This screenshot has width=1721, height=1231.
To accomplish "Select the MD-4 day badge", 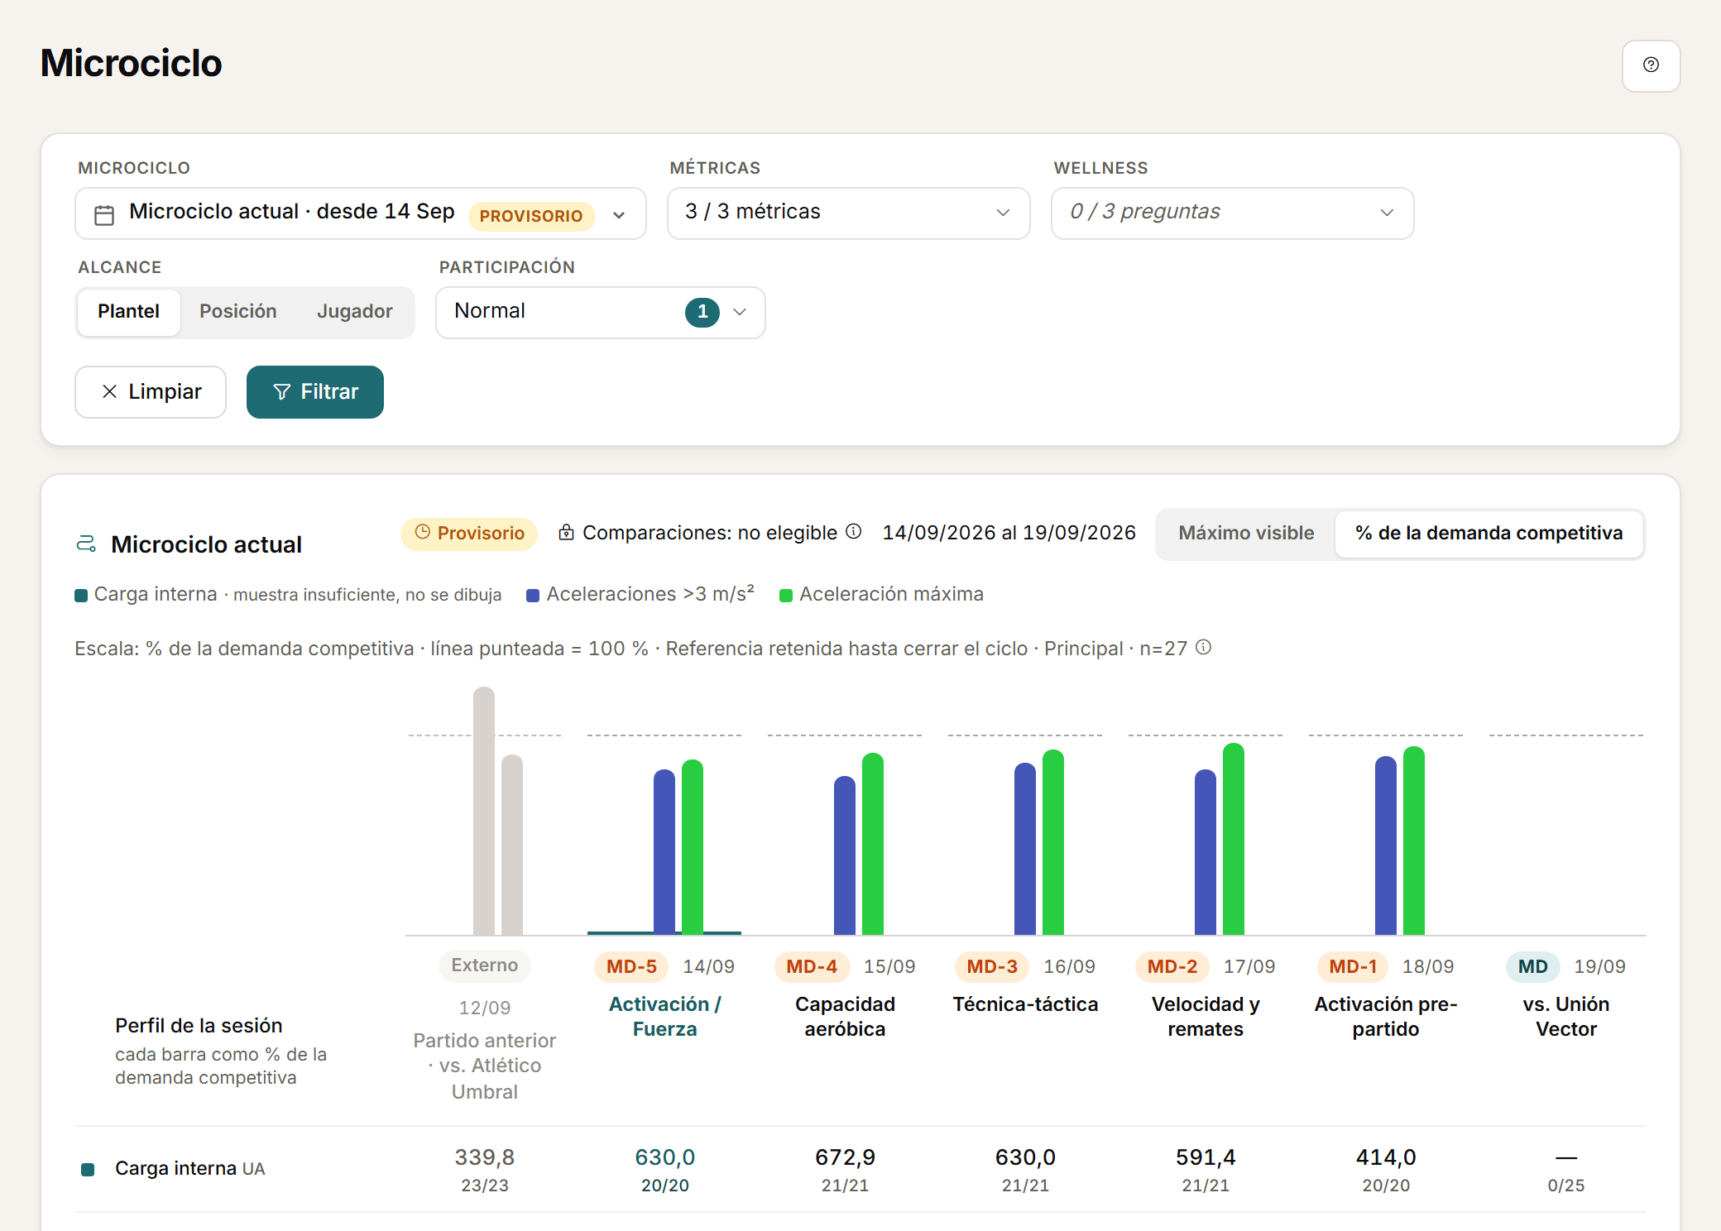I will (x=812, y=966).
